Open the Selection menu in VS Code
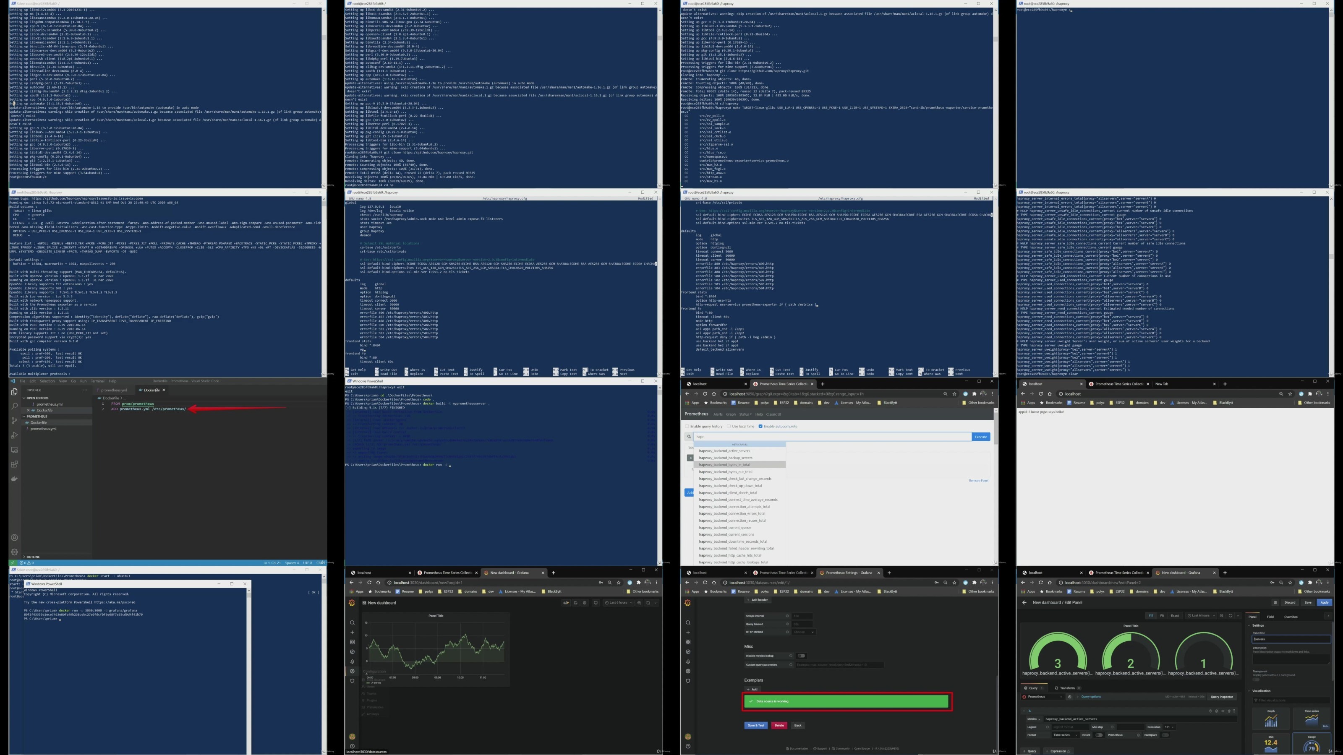1343x755 pixels. coord(47,381)
